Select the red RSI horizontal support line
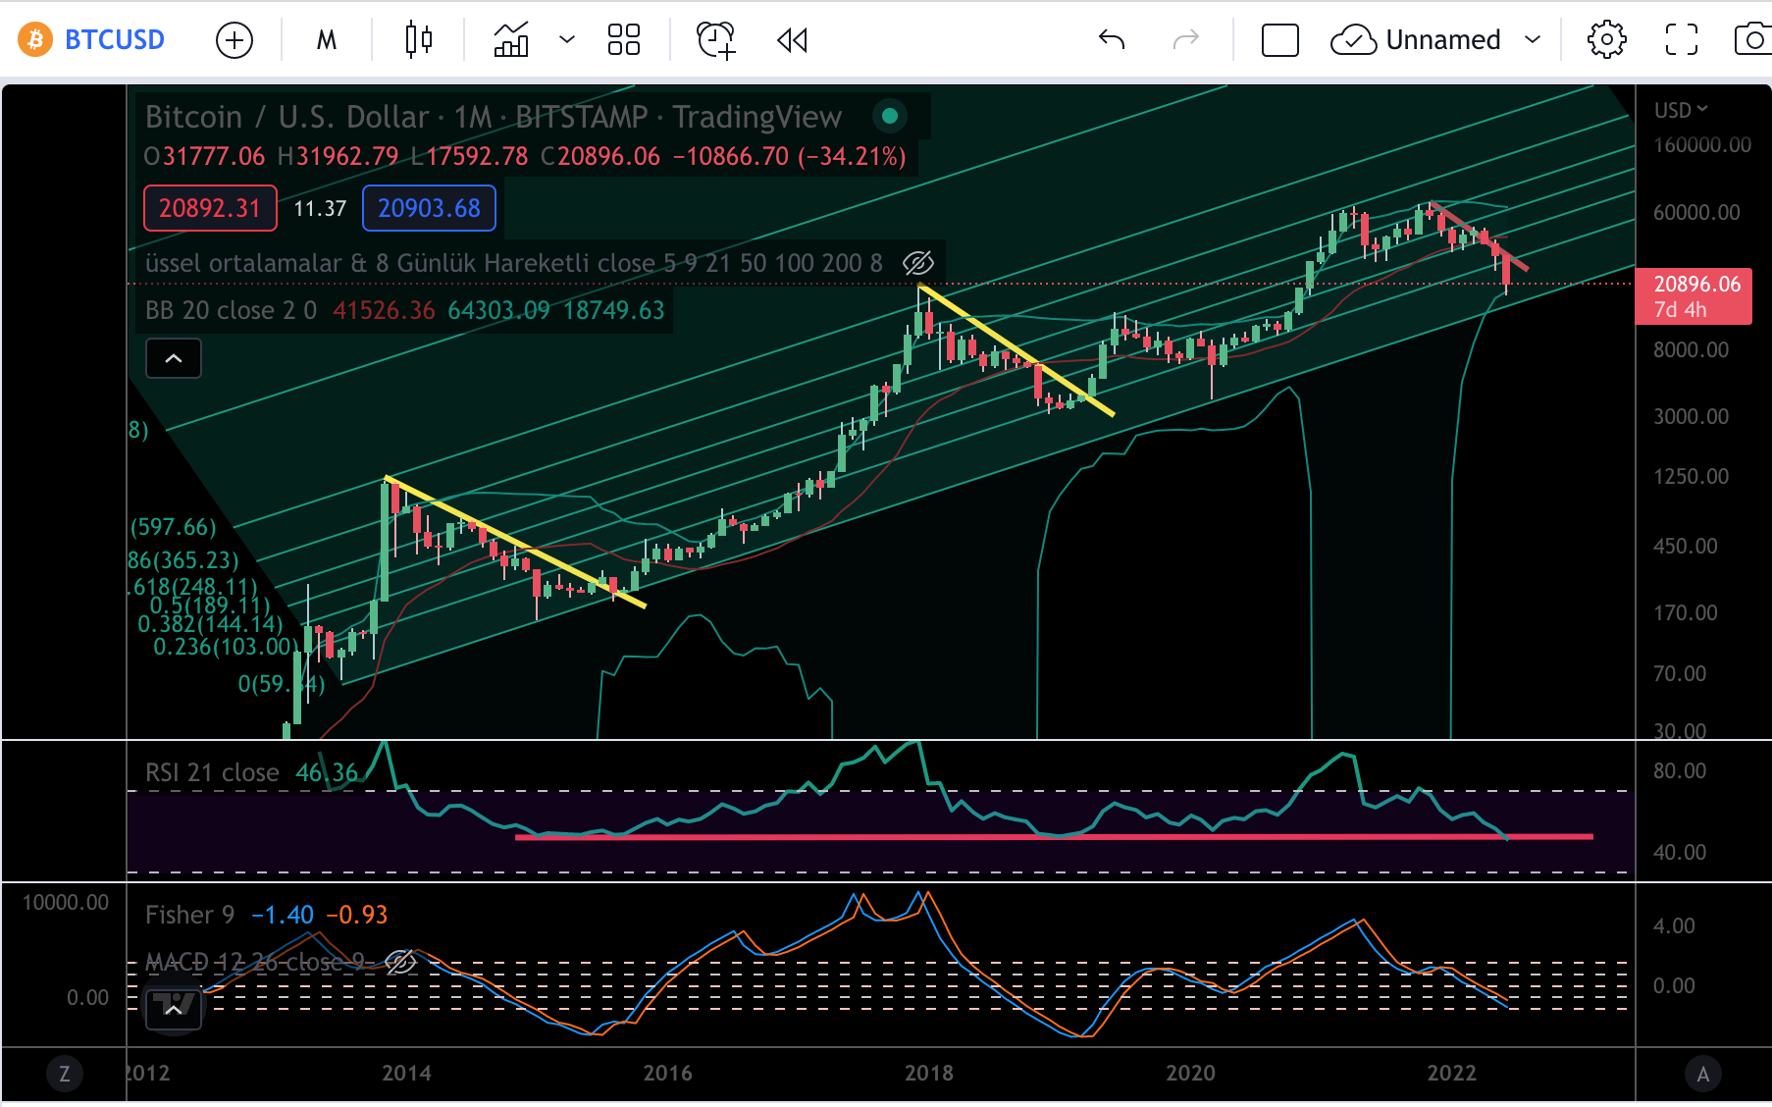 [x=1053, y=836]
